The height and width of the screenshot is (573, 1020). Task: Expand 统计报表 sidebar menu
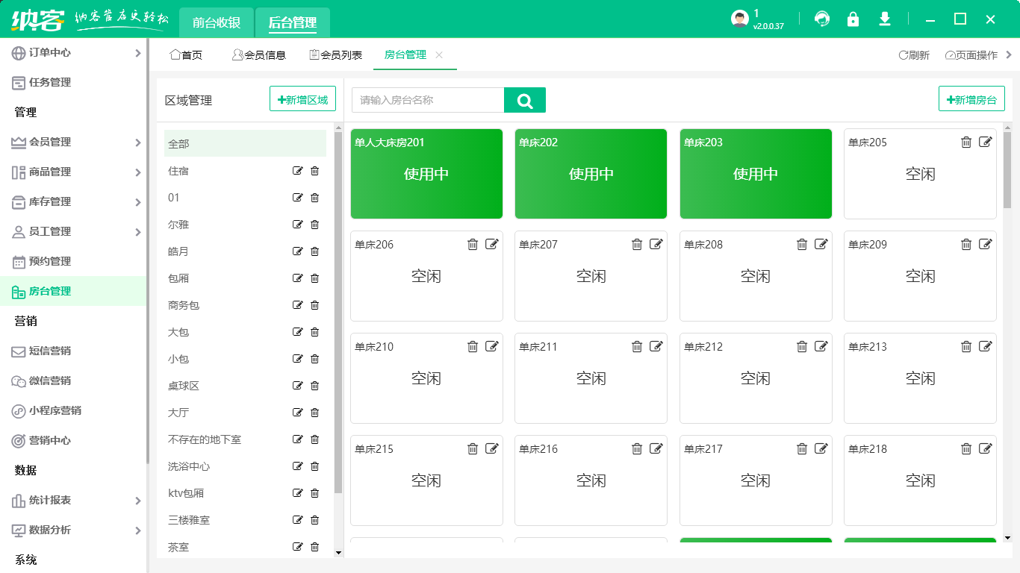click(x=137, y=501)
